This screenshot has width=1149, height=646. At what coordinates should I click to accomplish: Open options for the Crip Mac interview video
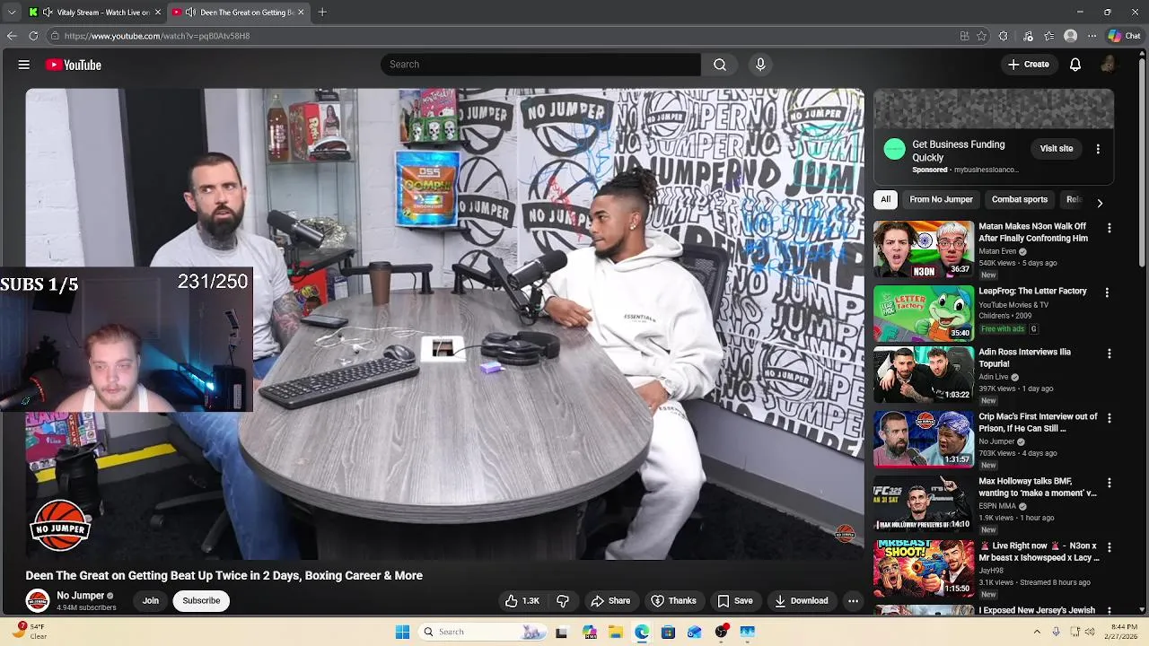tap(1109, 418)
